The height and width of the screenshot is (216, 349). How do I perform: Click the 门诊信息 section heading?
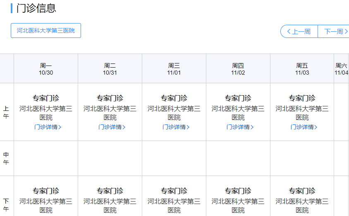coord(36,8)
